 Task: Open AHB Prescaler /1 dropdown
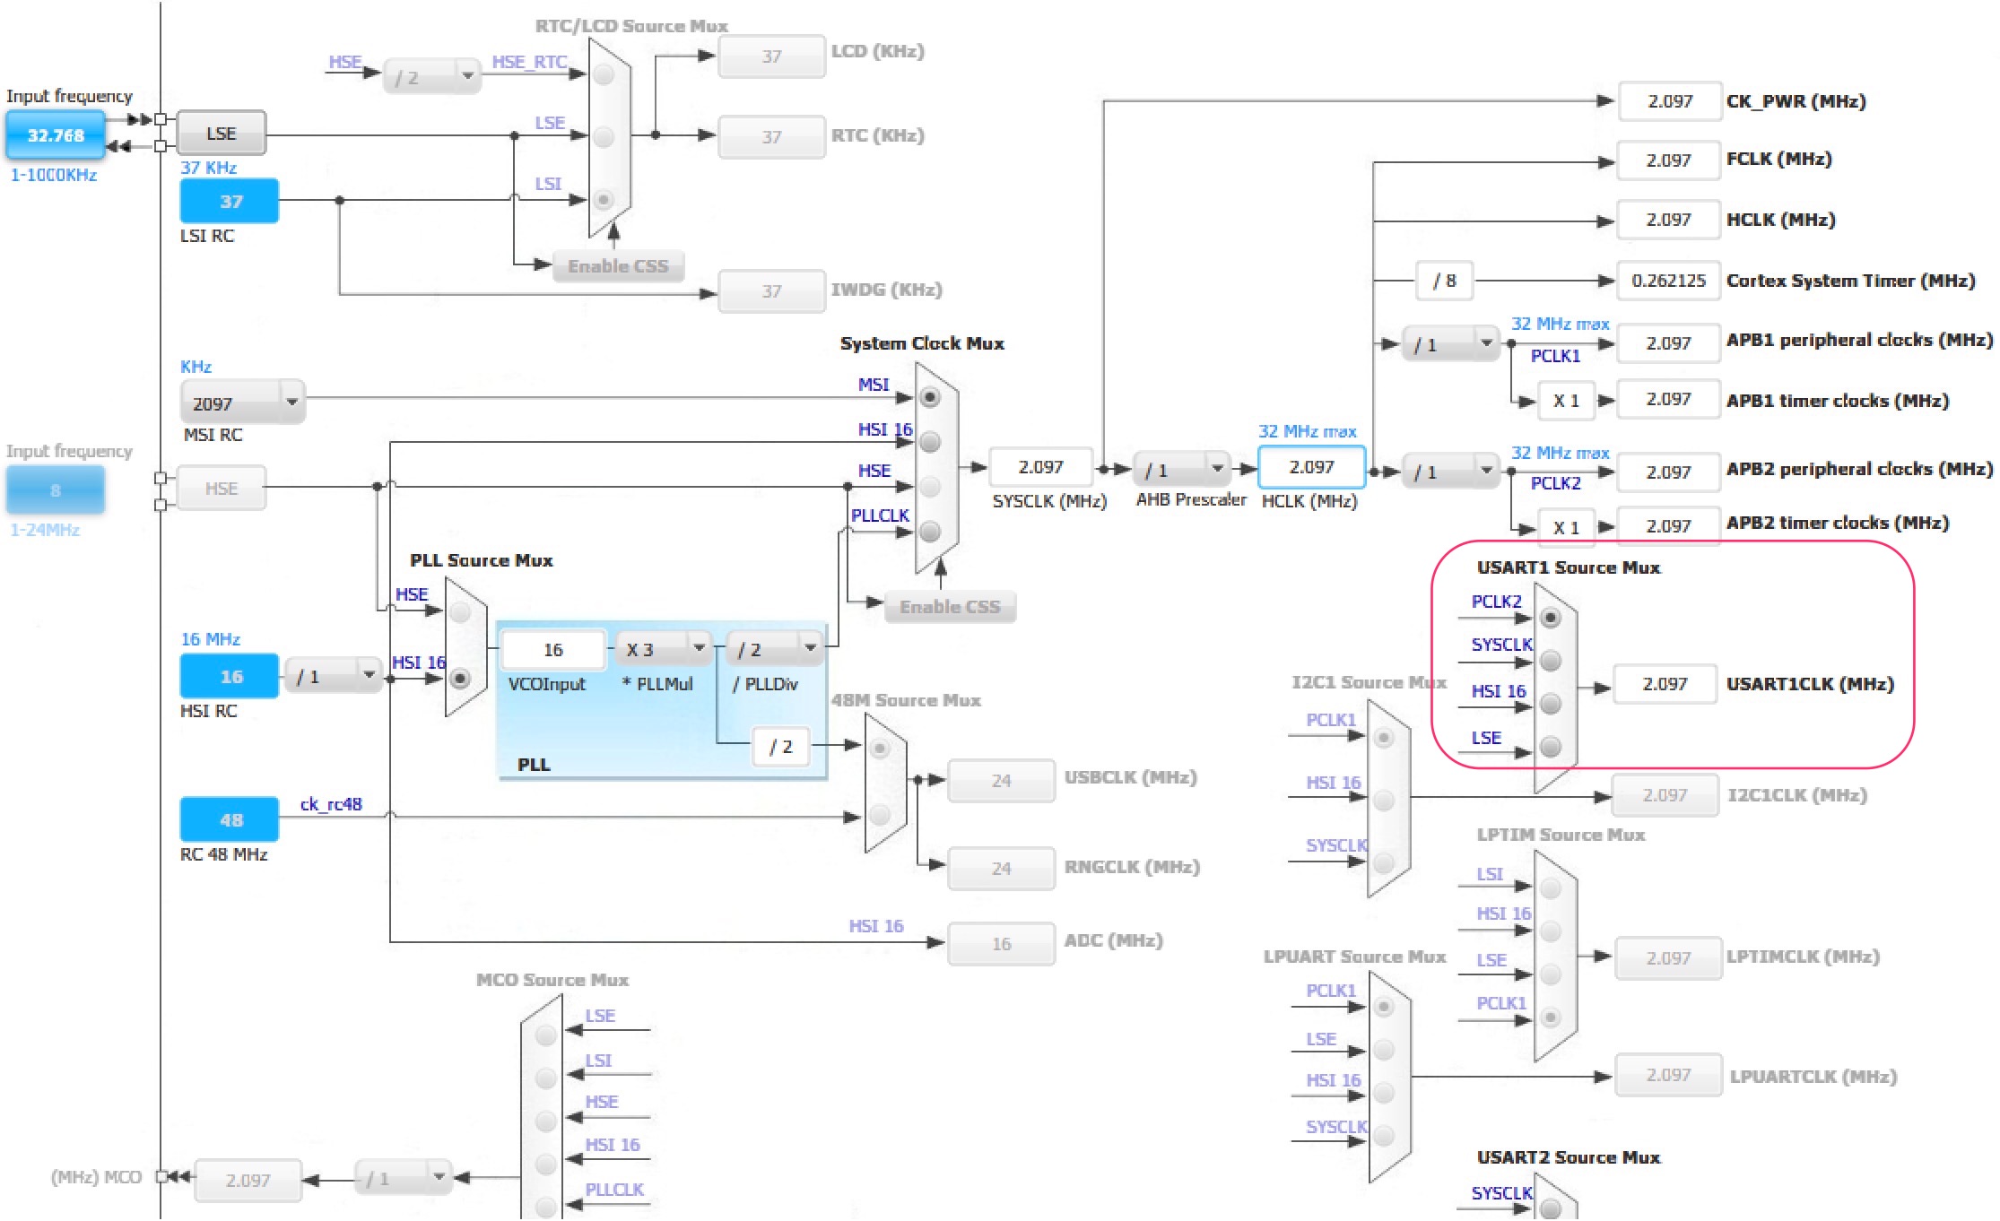coord(1182,469)
